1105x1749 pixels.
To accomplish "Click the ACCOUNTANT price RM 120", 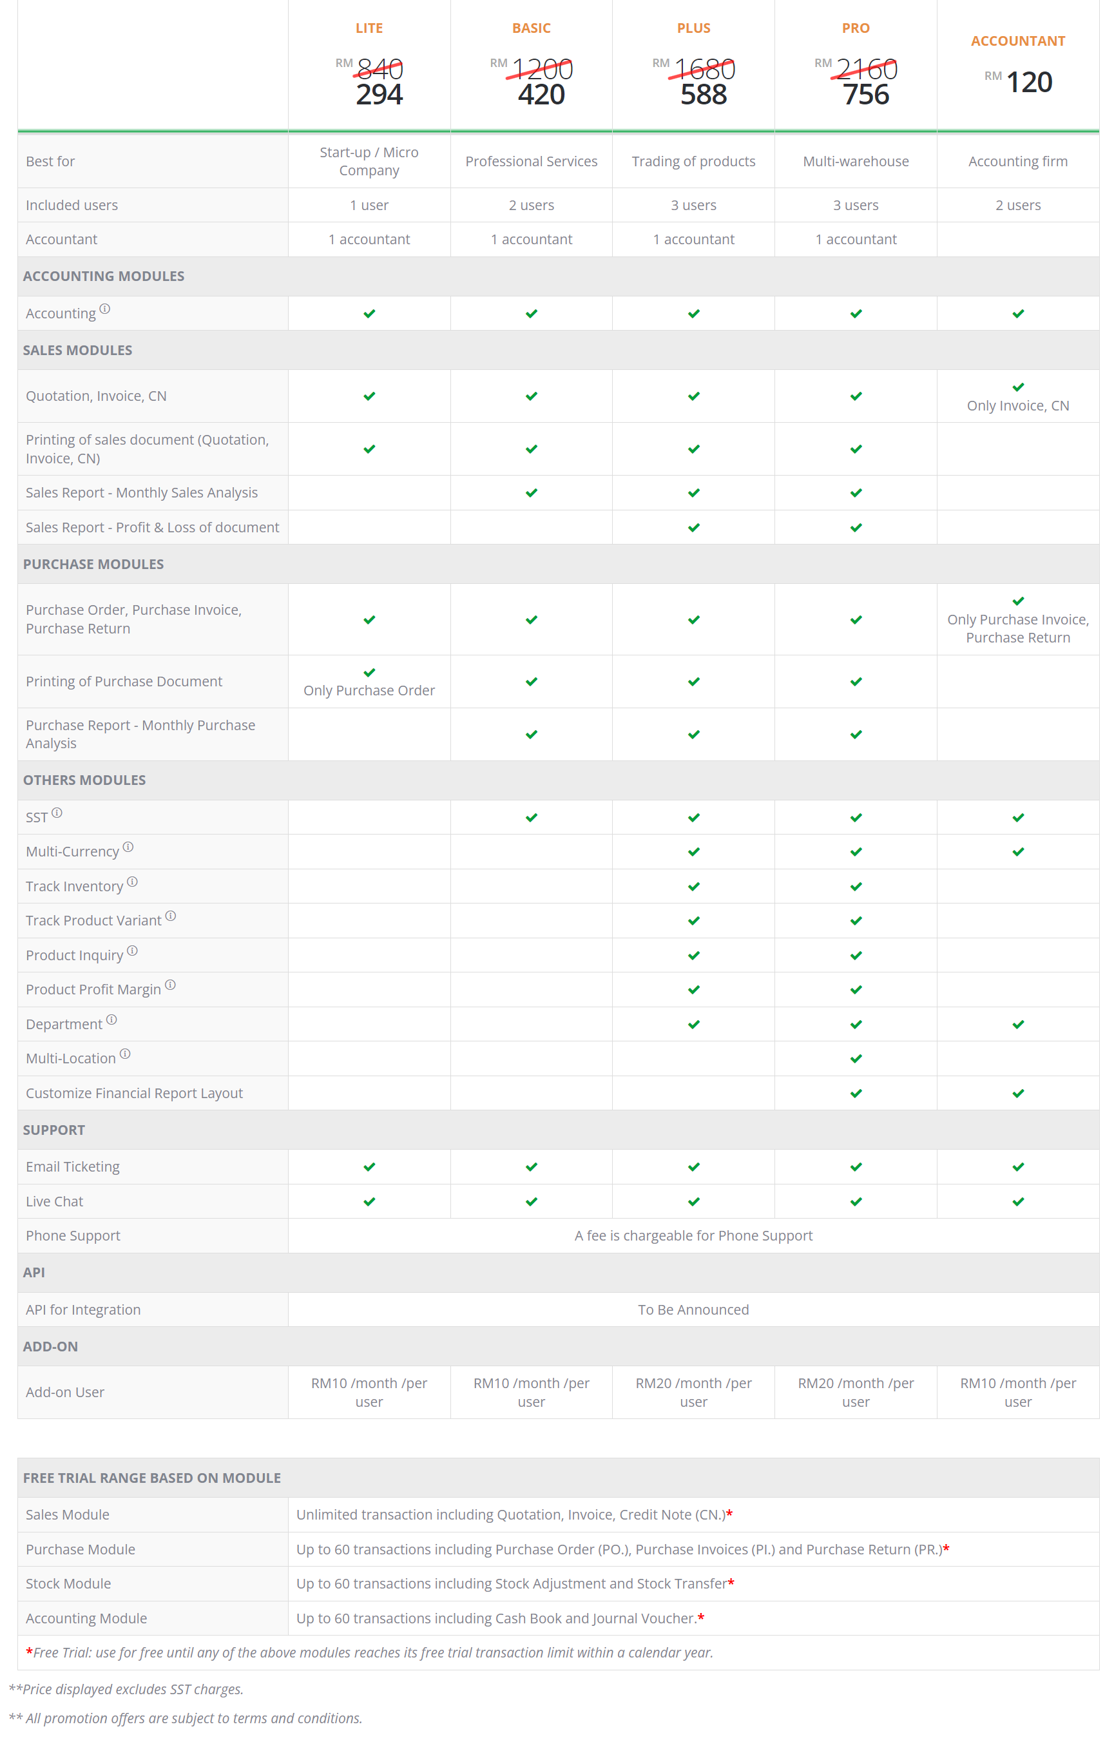I will (x=1028, y=82).
